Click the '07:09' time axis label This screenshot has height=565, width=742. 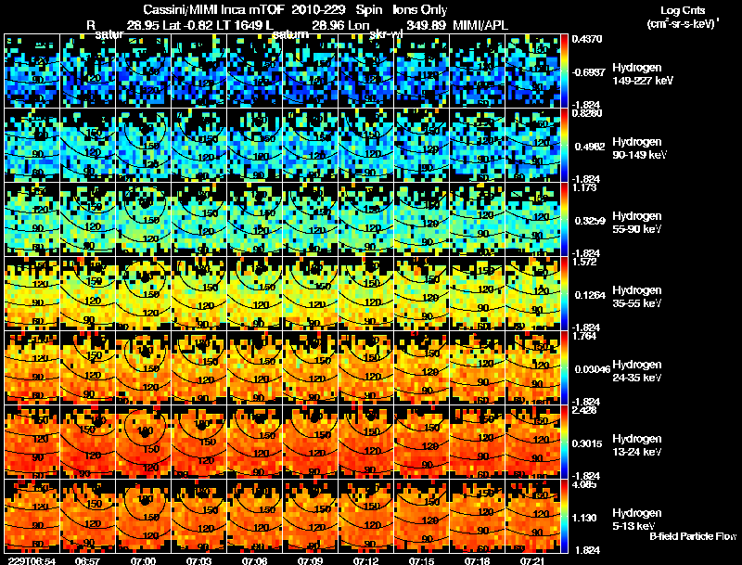310,560
